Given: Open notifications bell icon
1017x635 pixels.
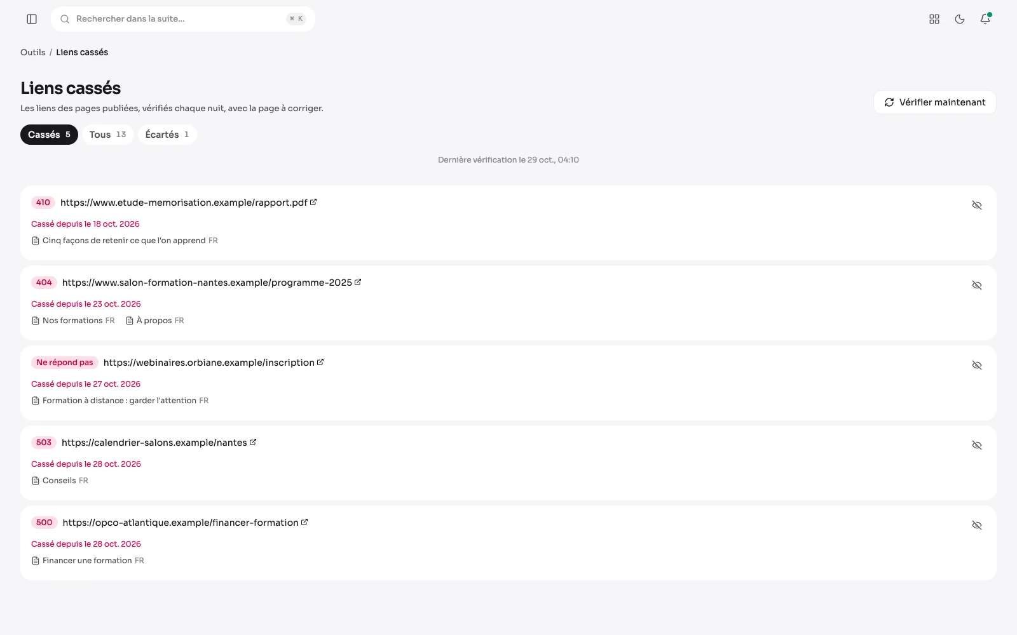Looking at the screenshot, I should pos(985,19).
